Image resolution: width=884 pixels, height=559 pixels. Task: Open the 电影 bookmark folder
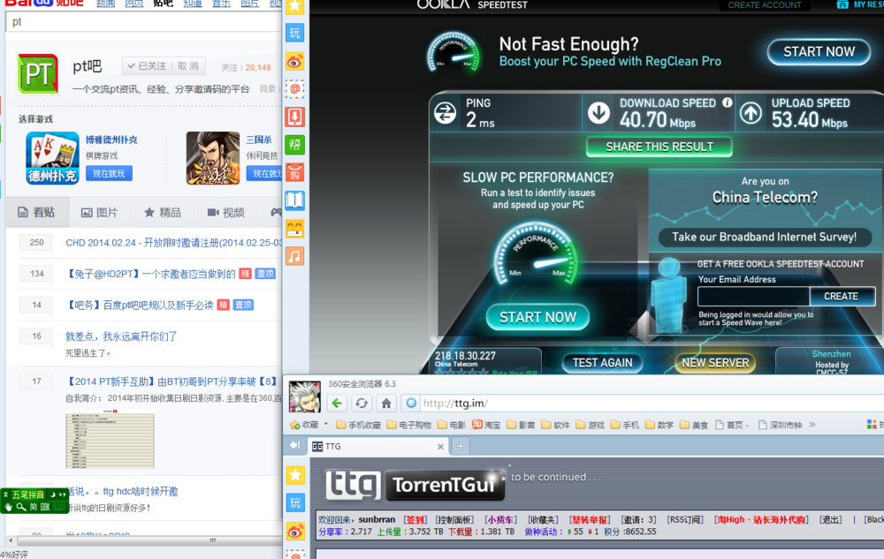click(x=452, y=425)
